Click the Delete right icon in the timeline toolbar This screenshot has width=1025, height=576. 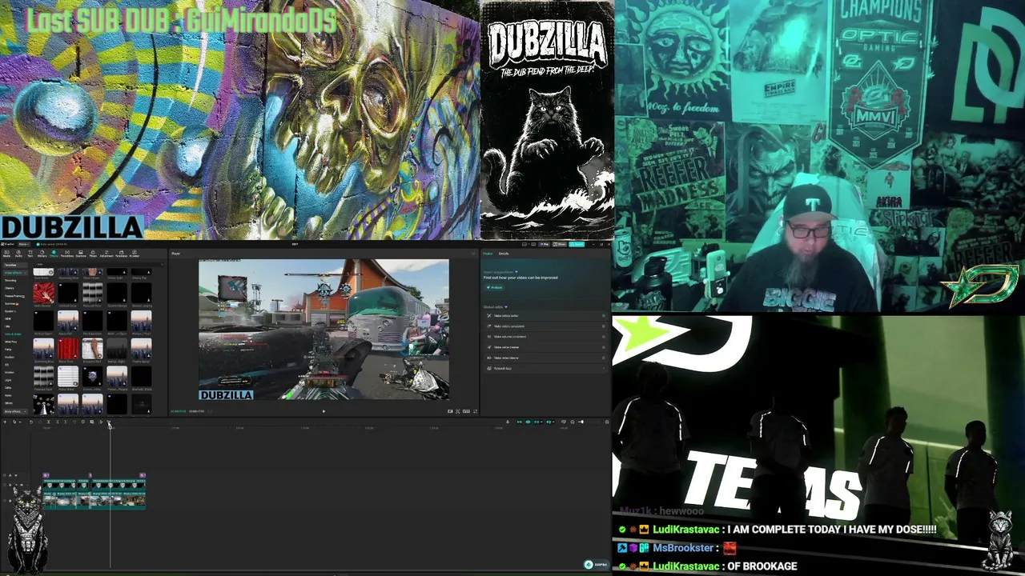tap(65, 422)
